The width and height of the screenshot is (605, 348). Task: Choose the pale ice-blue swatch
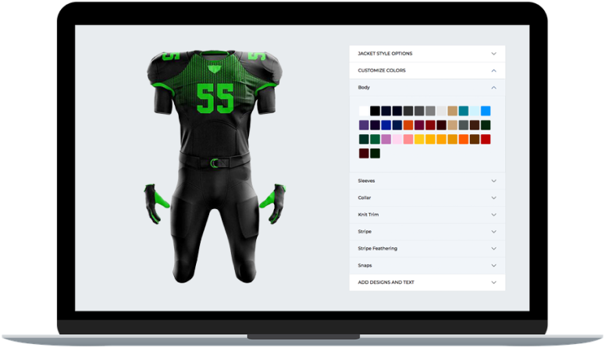[x=475, y=111]
